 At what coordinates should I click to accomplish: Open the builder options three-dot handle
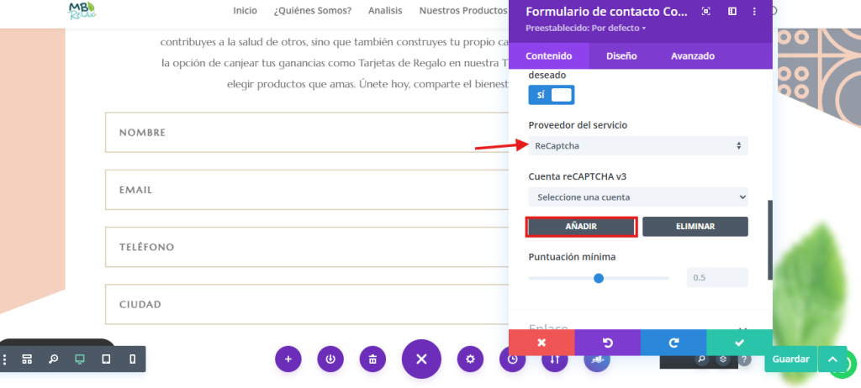point(5,359)
